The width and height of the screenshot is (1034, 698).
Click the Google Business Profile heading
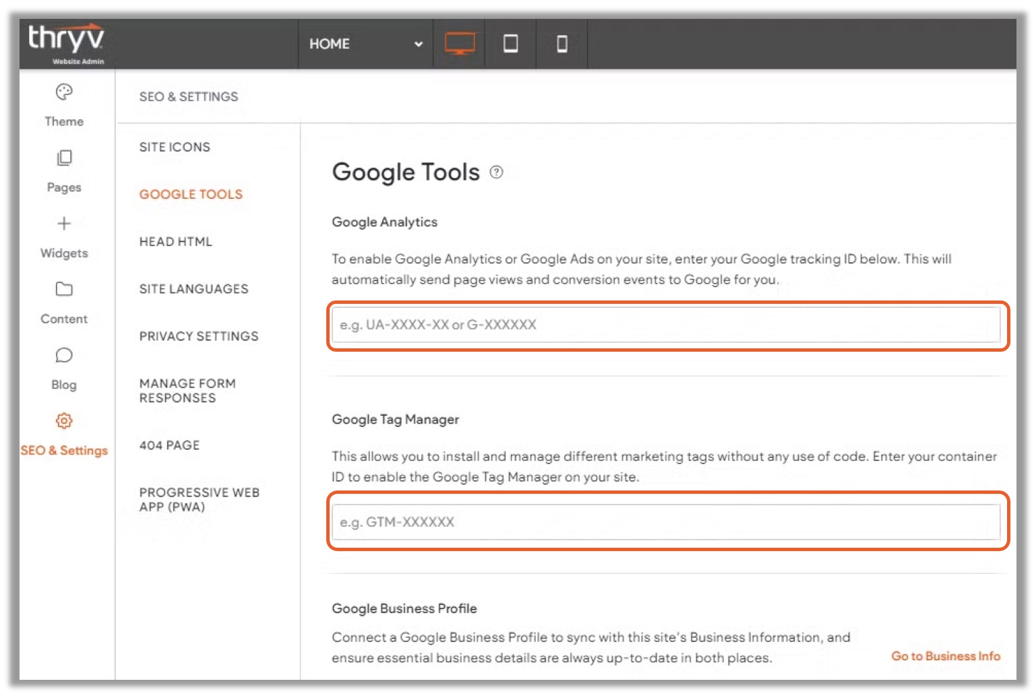404,608
